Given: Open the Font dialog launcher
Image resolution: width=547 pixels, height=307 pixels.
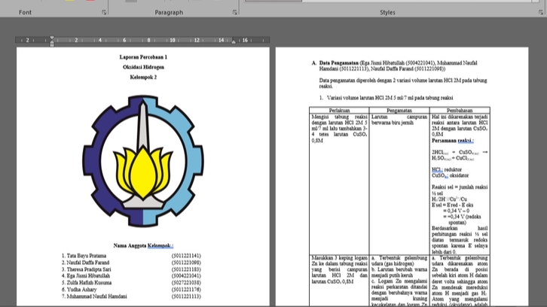Looking at the screenshot, I should pos(104,12).
